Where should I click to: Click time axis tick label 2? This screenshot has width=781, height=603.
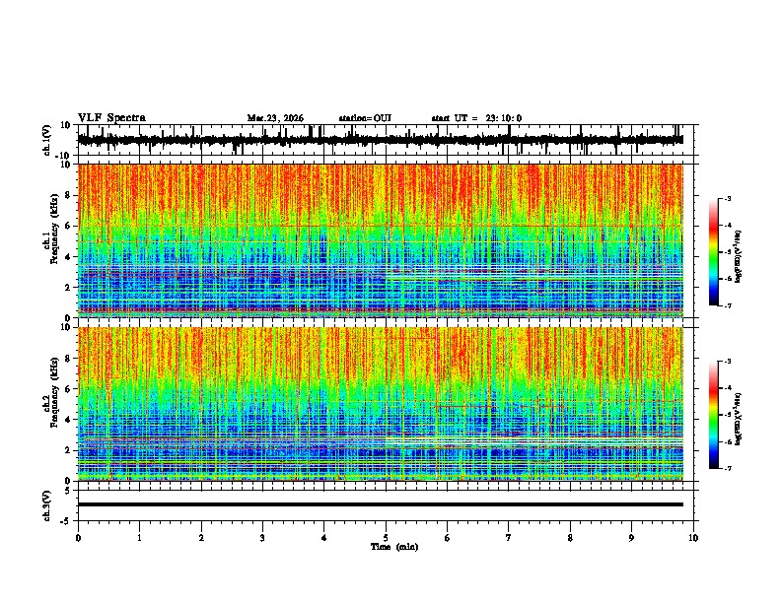click(x=201, y=537)
